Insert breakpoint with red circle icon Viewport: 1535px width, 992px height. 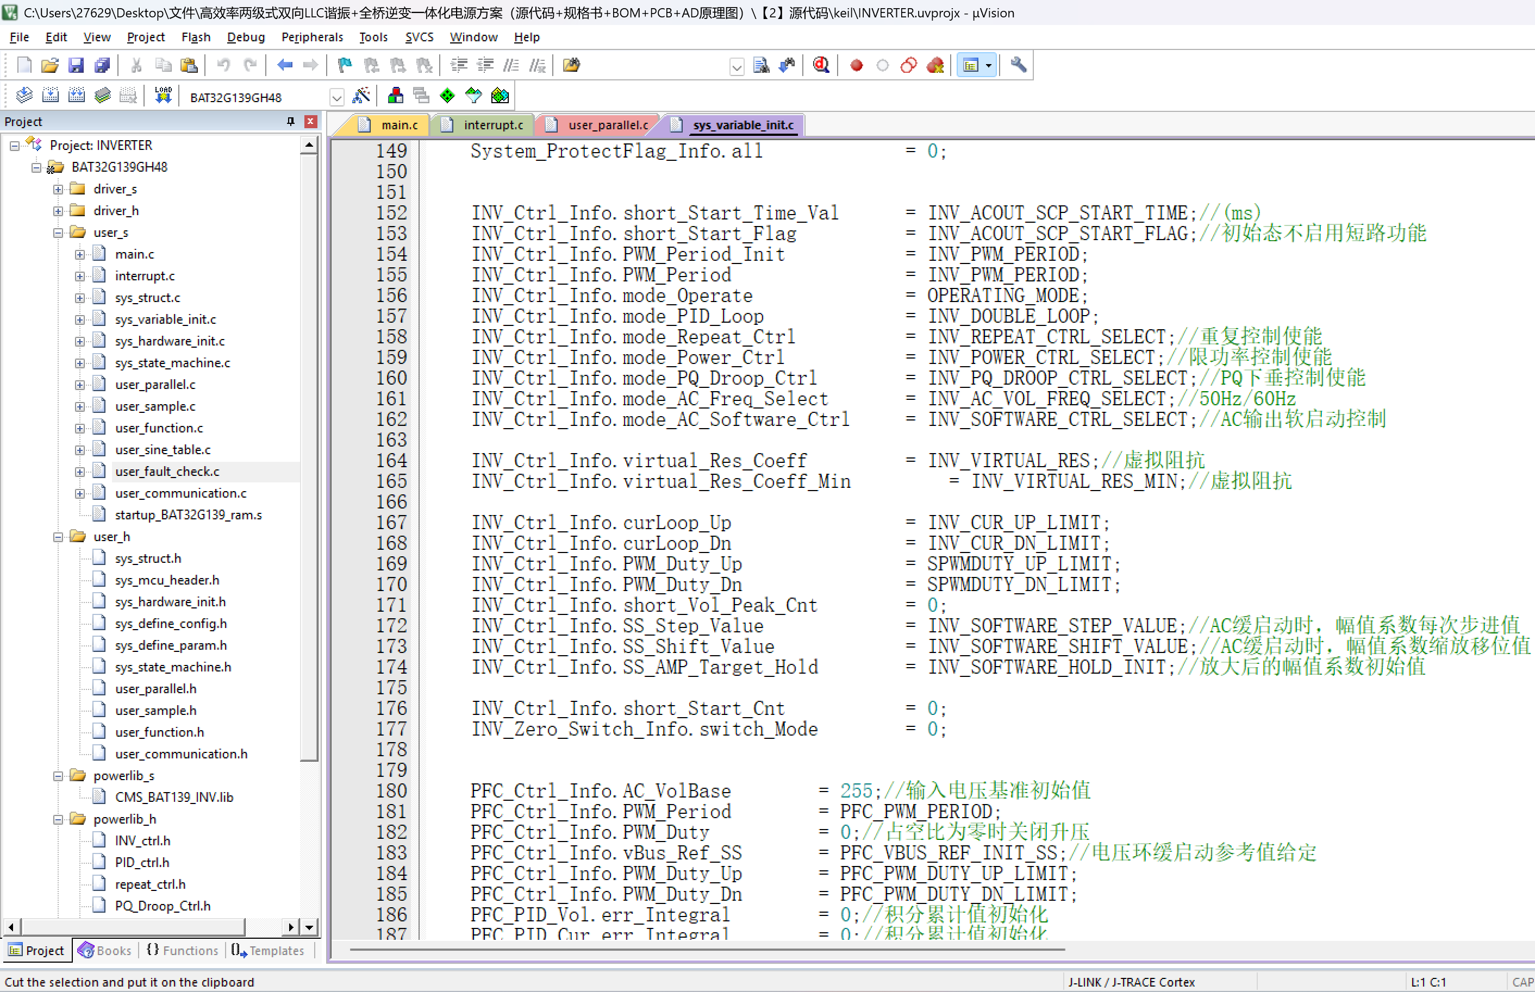(x=857, y=65)
